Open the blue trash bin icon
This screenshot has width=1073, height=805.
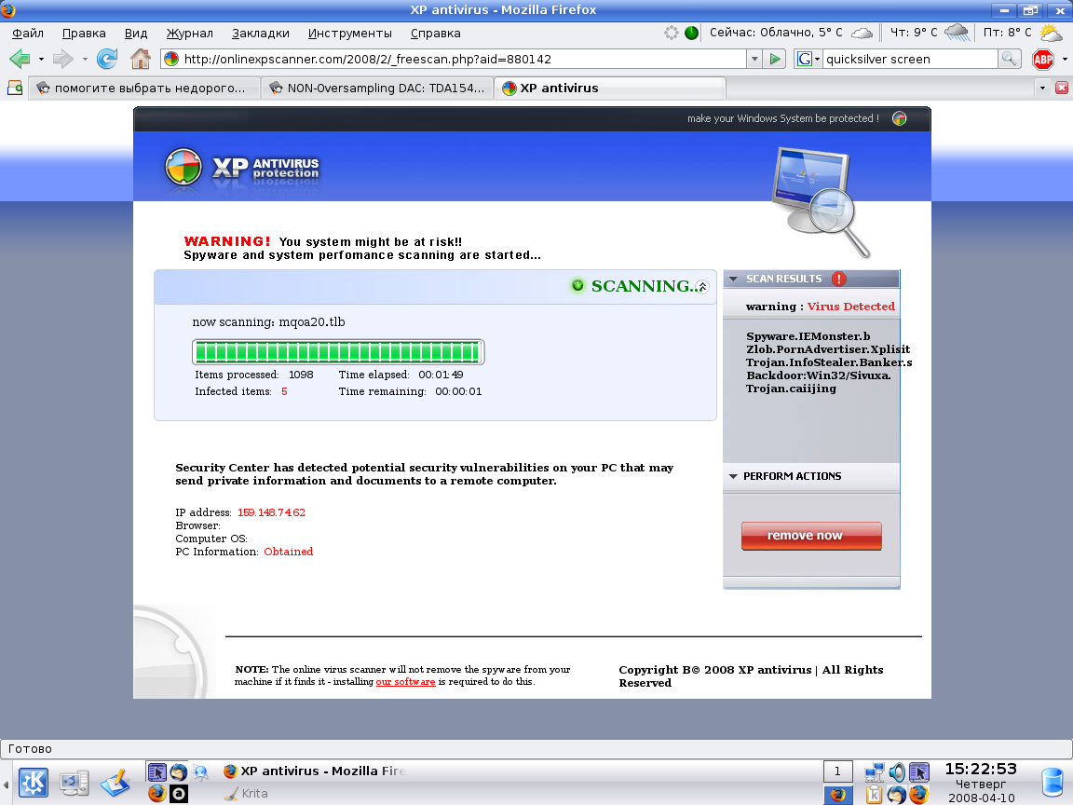tap(1053, 783)
